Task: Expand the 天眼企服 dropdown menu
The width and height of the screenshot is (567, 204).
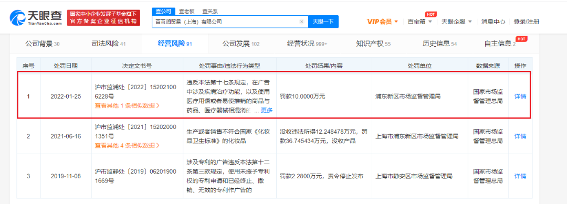Action: (457, 22)
